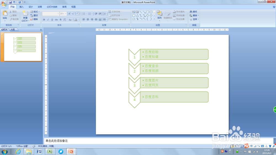Select the Format Painter (格式刷)
Image resolution: width=276 pixels, height=155 pixels.
click(x=14, y=19)
